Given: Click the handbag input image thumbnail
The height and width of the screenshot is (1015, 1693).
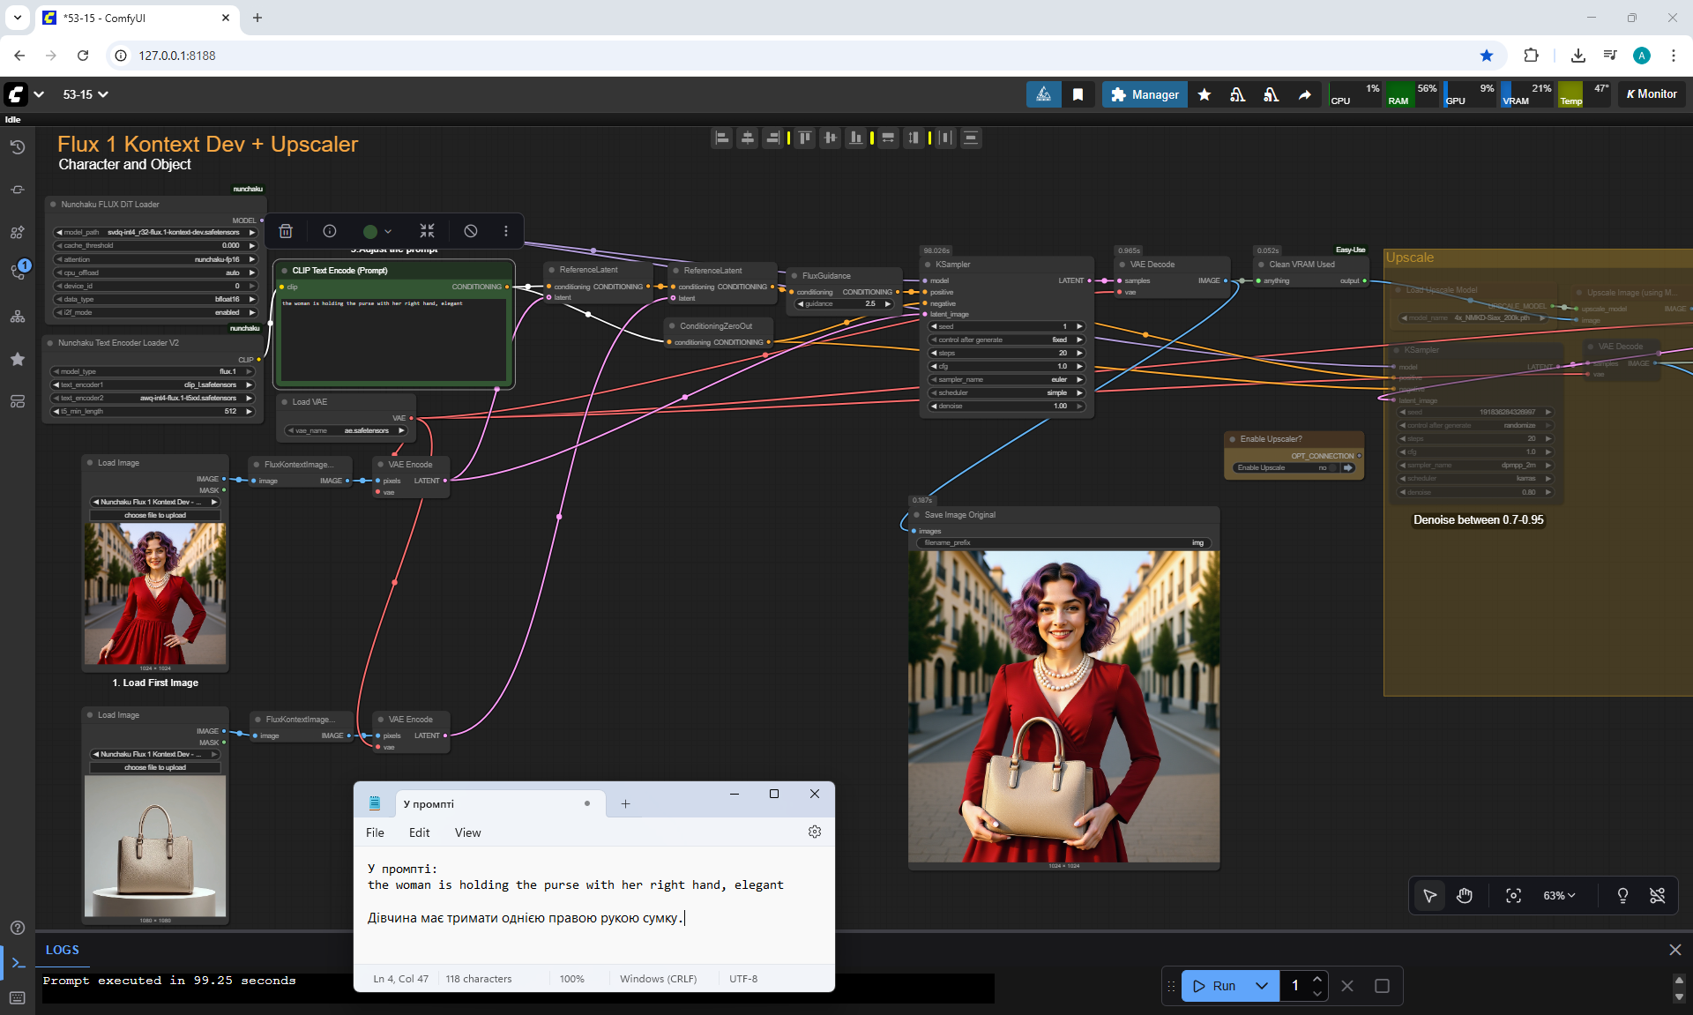Looking at the screenshot, I should (155, 845).
